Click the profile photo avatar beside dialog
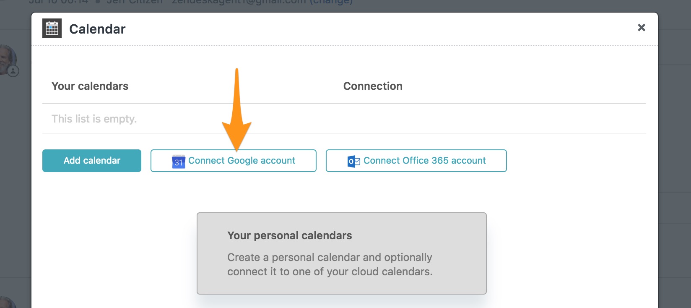Viewport: 691px width, 308px height. pyautogui.click(x=8, y=60)
